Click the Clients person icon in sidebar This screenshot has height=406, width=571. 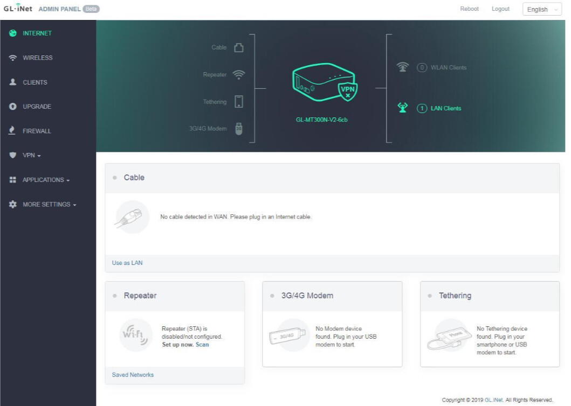click(x=13, y=82)
